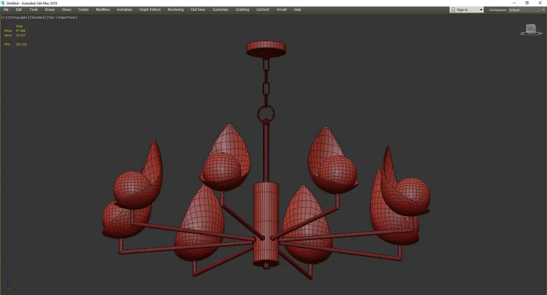Open the Help menu
The image size is (547, 295).
coord(297,10)
